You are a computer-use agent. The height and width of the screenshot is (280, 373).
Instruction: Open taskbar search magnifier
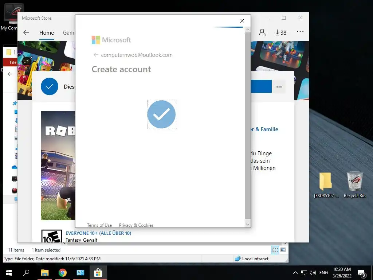(x=26, y=273)
